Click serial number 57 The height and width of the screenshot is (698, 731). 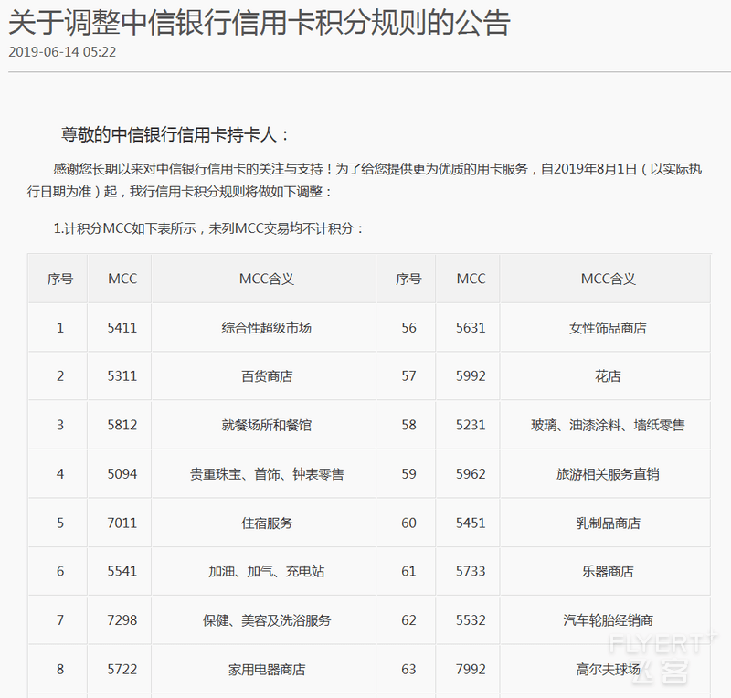[x=408, y=376]
